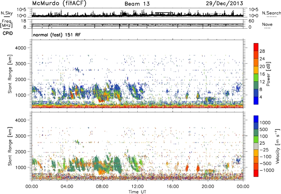Click the N.Search legend label
Image resolution: width=281 pixels, height=194 pixels.
click(272, 13)
